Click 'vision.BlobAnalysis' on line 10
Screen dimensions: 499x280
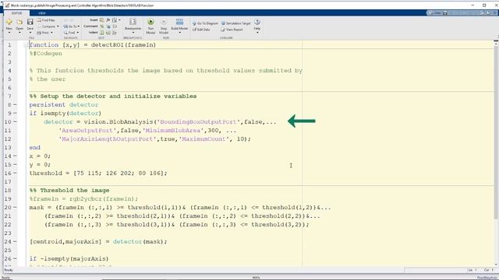tap(119, 122)
